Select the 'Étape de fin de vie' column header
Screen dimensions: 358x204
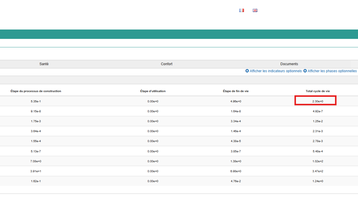tap(236, 91)
